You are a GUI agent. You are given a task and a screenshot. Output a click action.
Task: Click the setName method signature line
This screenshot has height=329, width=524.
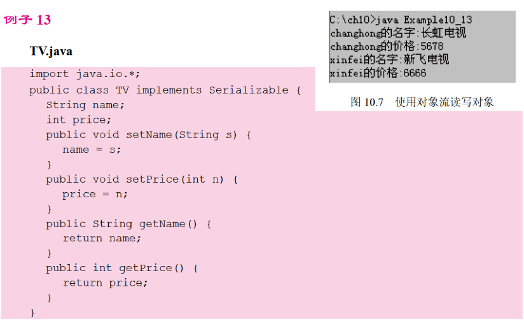[149, 134]
